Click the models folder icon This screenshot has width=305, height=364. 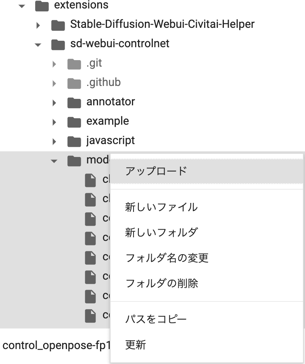click(75, 160)
